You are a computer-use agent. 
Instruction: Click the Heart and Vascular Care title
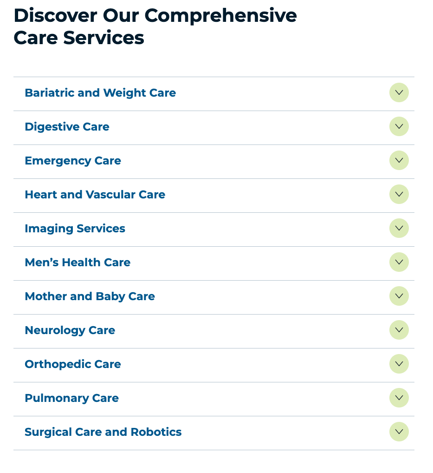pos(95,195)
